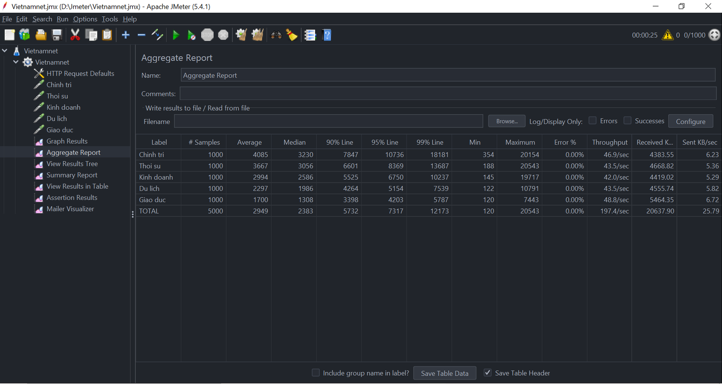
Task: Open the Function Helper dialog icon
Action: [310, 35]
